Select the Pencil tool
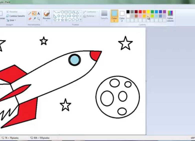This screenshot has height=141, width=195. [30, 13]
